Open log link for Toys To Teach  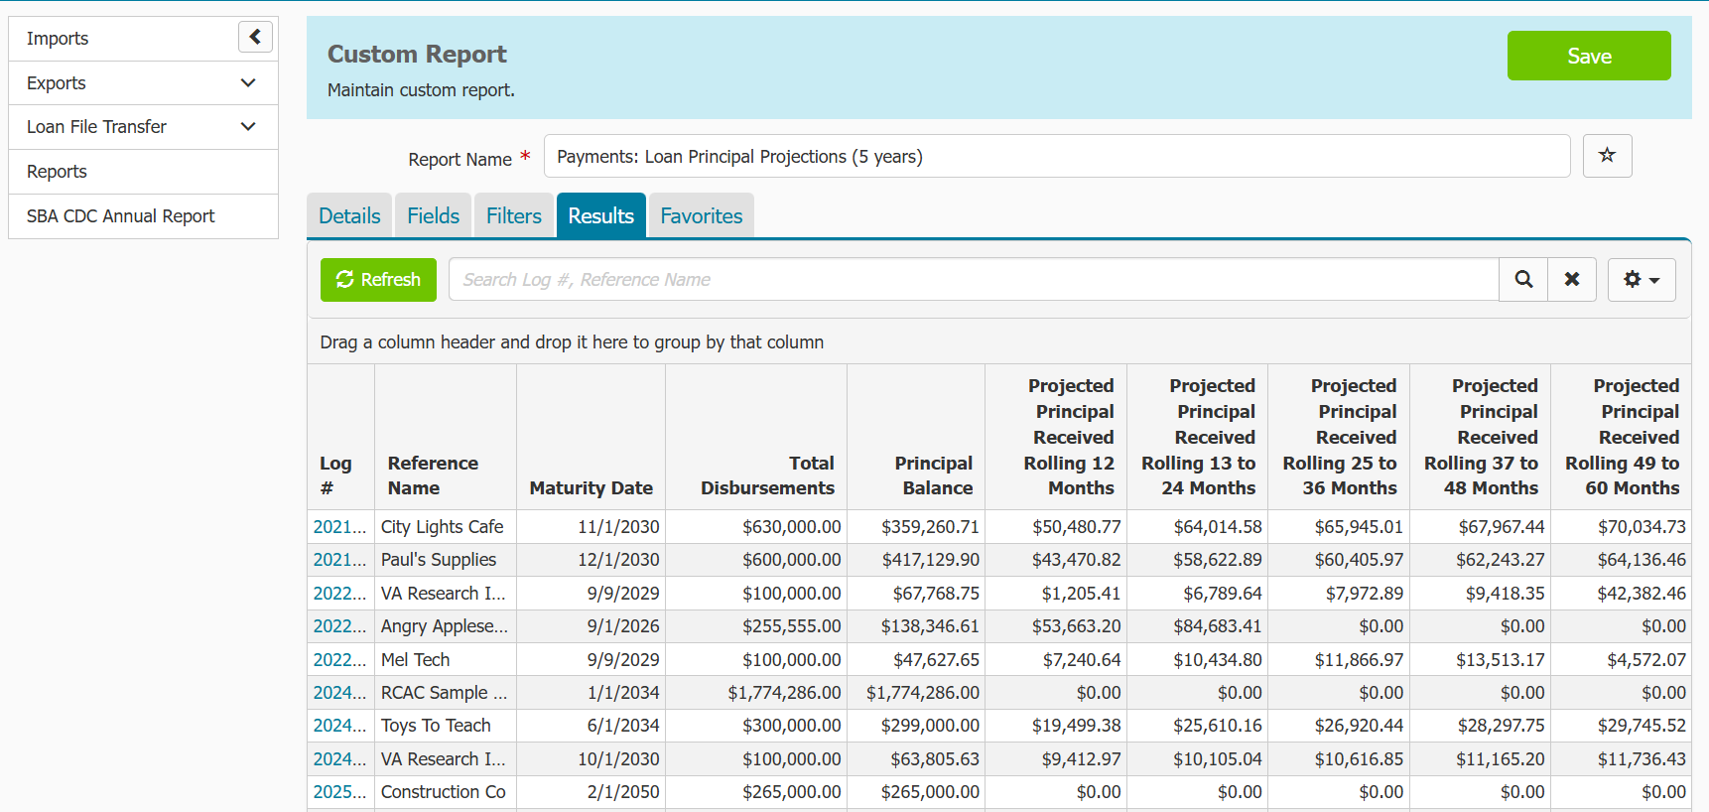339,726
